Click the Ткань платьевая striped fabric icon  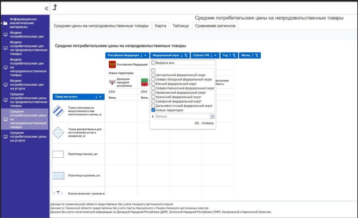click(58, 111)
